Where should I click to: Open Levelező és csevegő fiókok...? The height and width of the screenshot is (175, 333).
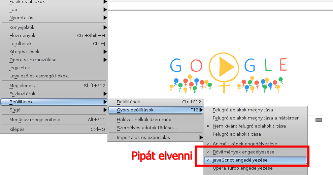[54, 76]
